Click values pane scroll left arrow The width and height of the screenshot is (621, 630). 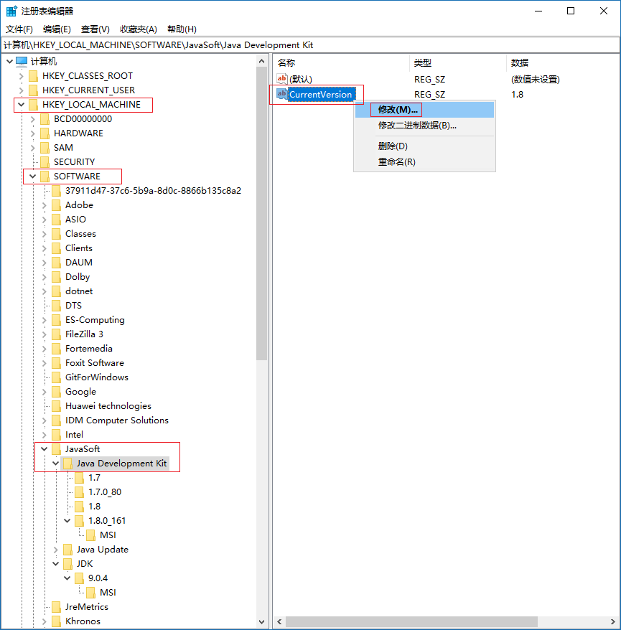[x=279, y=622]
